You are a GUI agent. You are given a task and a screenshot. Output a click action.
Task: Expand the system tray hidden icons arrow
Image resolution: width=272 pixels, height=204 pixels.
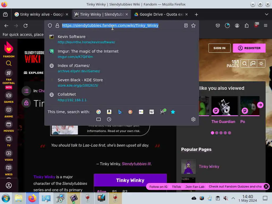(x=233, y=198)
